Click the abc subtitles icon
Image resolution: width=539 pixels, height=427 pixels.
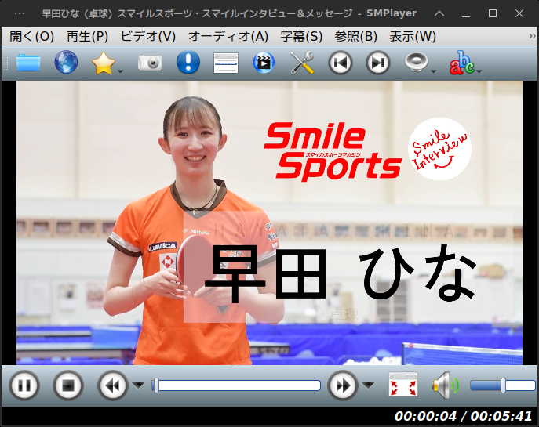[x=461, y=63]
